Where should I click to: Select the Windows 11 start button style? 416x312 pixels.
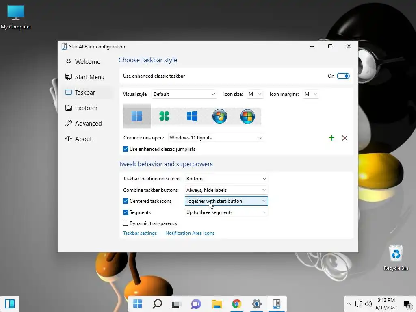[x=137, y=116]
